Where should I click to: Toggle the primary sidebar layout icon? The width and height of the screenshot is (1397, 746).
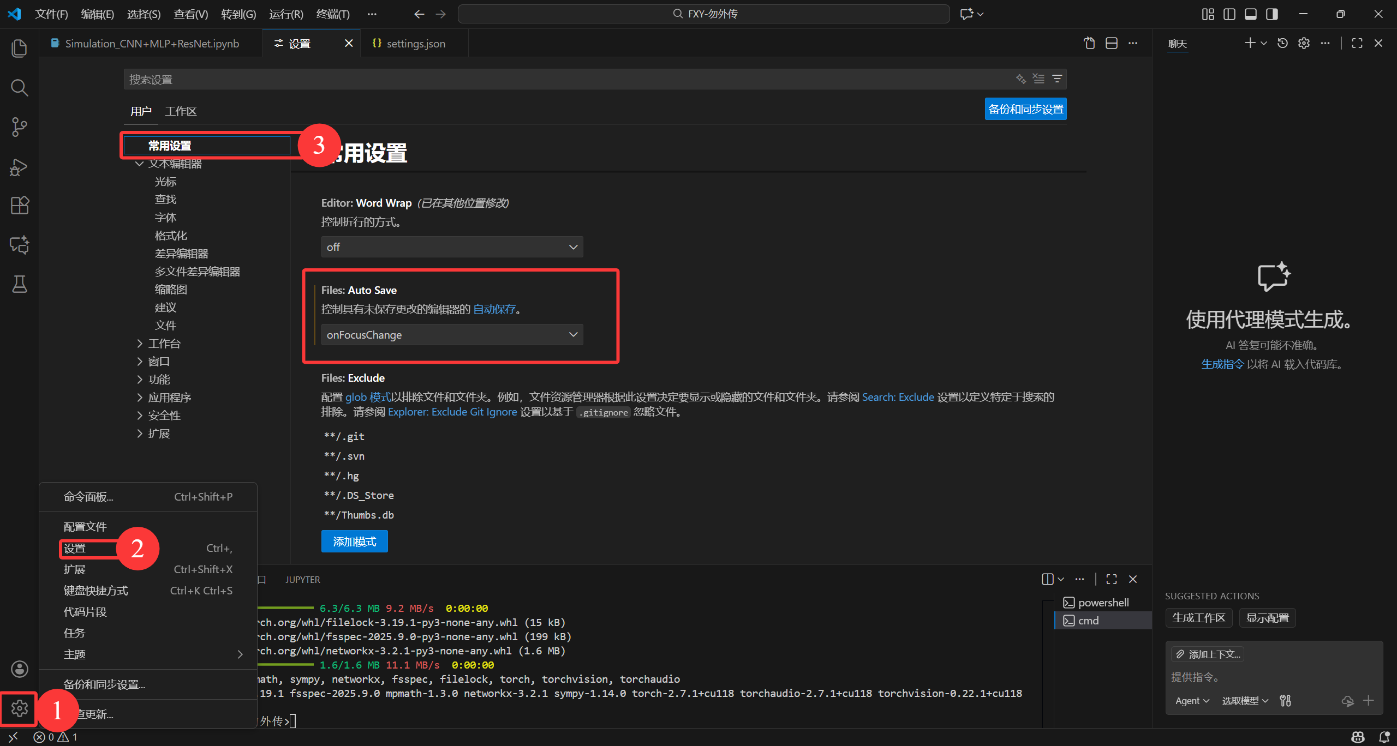(x=1229, y=14)
